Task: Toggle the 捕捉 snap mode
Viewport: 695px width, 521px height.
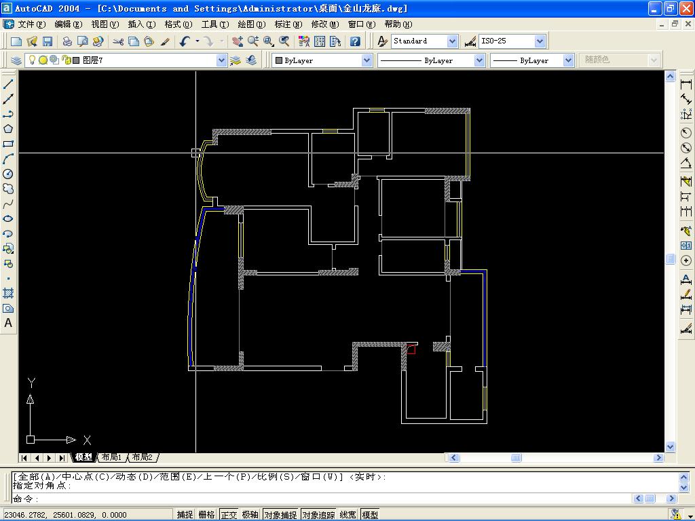Action: pos(185,514)
